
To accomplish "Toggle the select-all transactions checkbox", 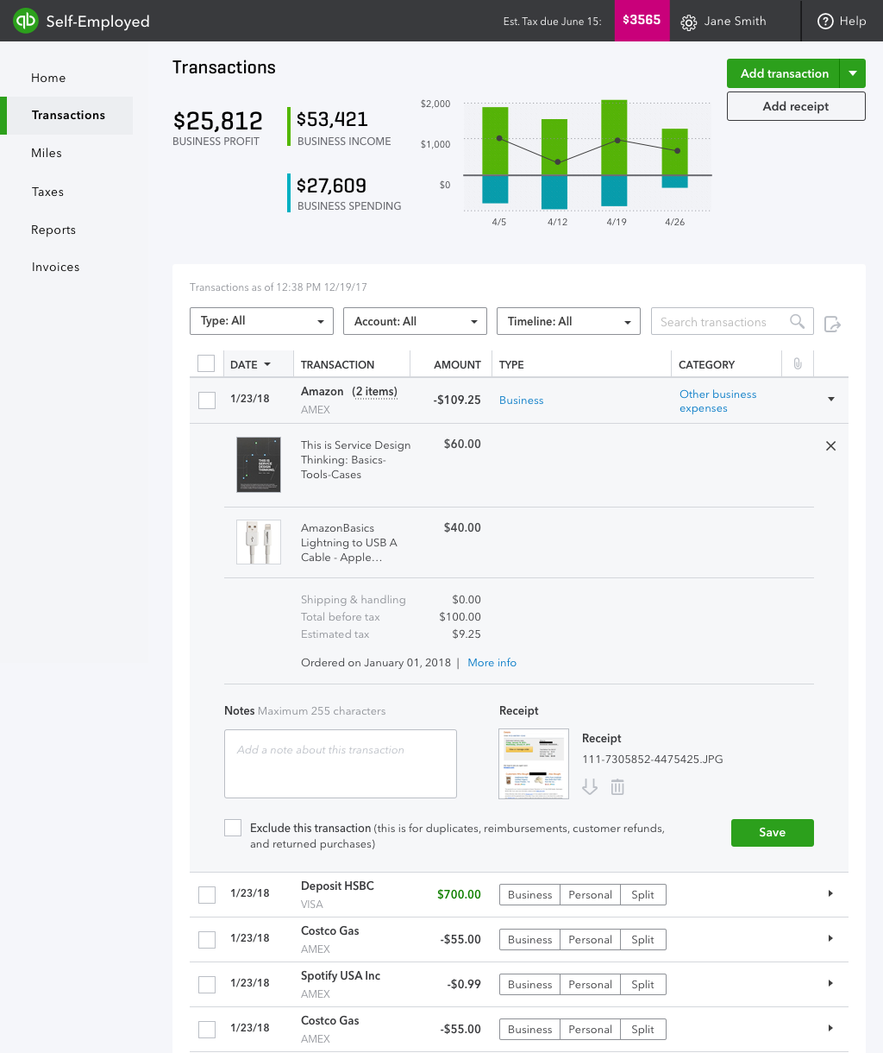I will pyautogui.click(x=206, y=363).
